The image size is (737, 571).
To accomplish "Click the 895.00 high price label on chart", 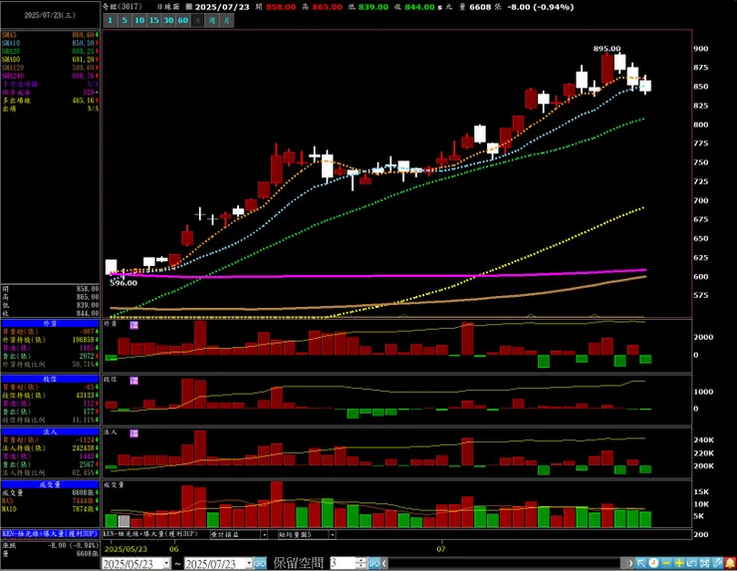I will point(607,49).
